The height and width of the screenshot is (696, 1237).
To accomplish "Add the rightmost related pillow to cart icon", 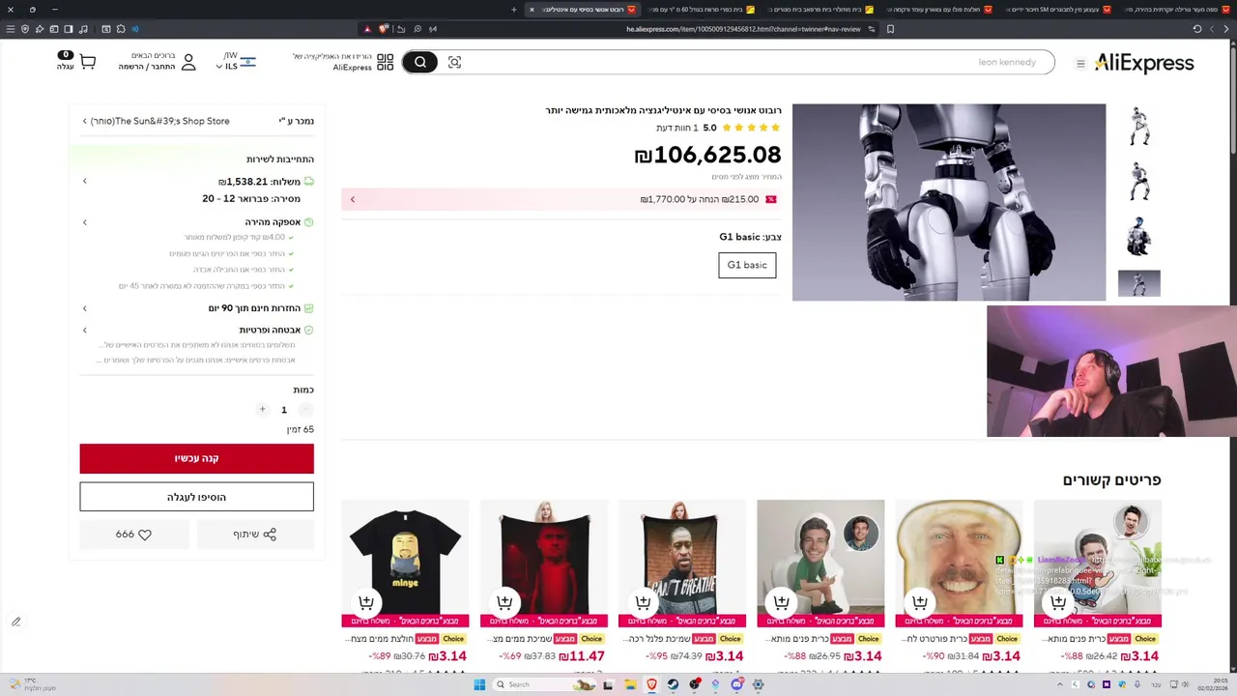I will click(1058, 602).
